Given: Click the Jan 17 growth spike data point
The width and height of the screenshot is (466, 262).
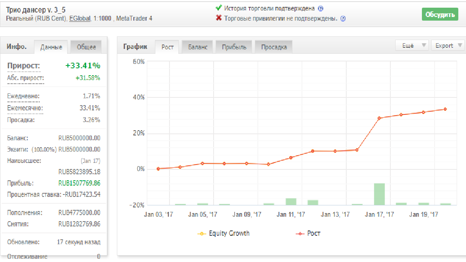Looking at the screenshot, I should pos(379,118).
